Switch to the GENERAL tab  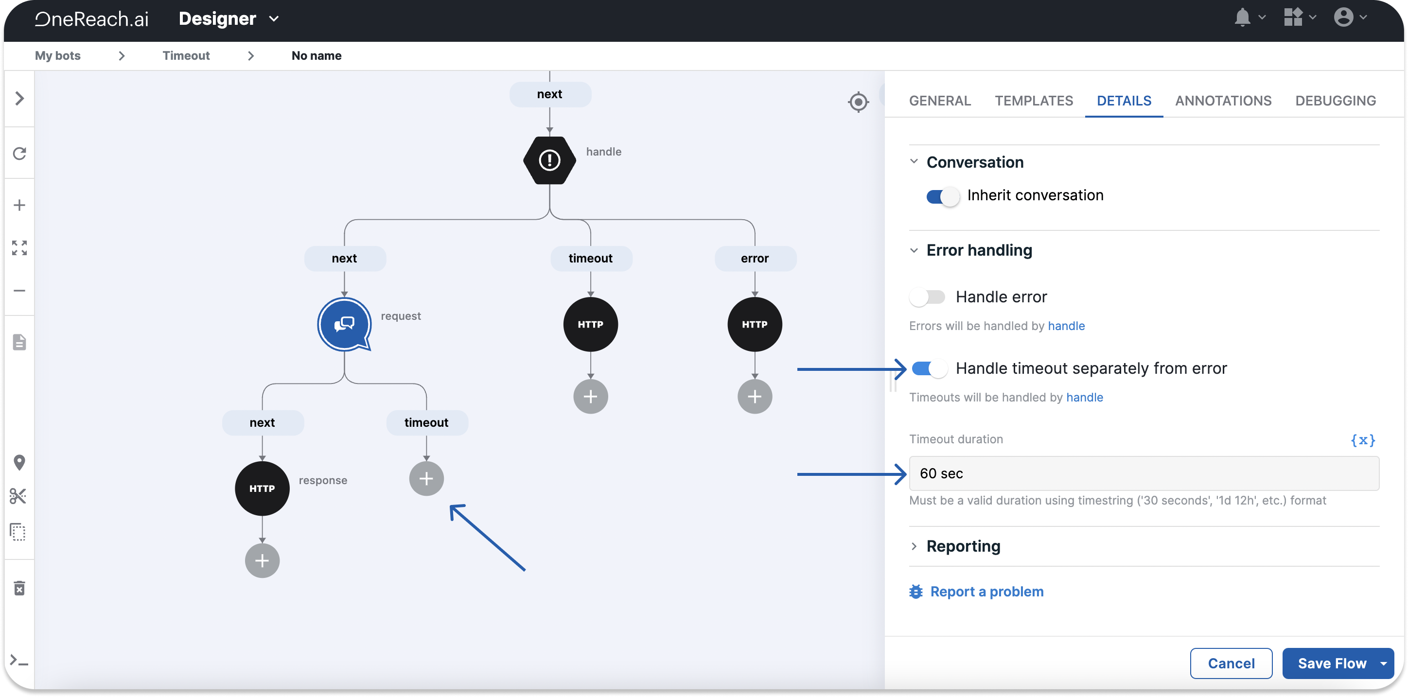pyautogui.click(x=940, y=101)
